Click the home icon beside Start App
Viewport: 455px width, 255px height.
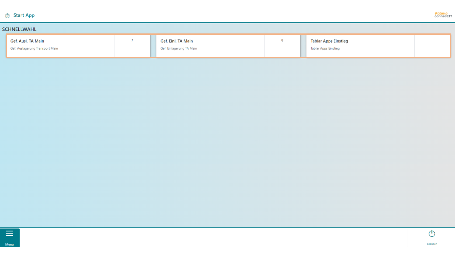pos(7,16)
